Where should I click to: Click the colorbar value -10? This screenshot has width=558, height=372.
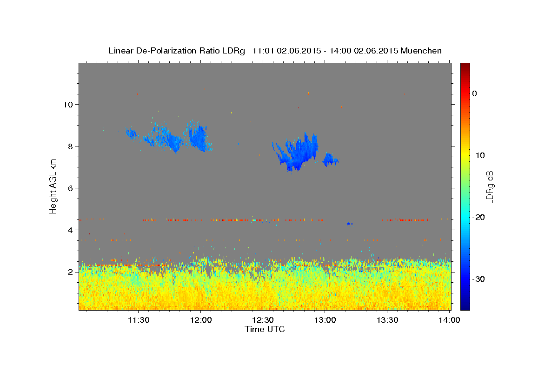(479, 155)
